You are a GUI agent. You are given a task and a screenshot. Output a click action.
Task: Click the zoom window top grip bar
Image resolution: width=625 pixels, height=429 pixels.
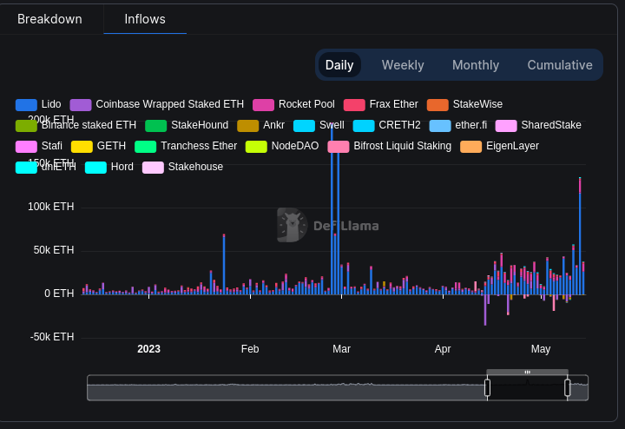[528, 372]
